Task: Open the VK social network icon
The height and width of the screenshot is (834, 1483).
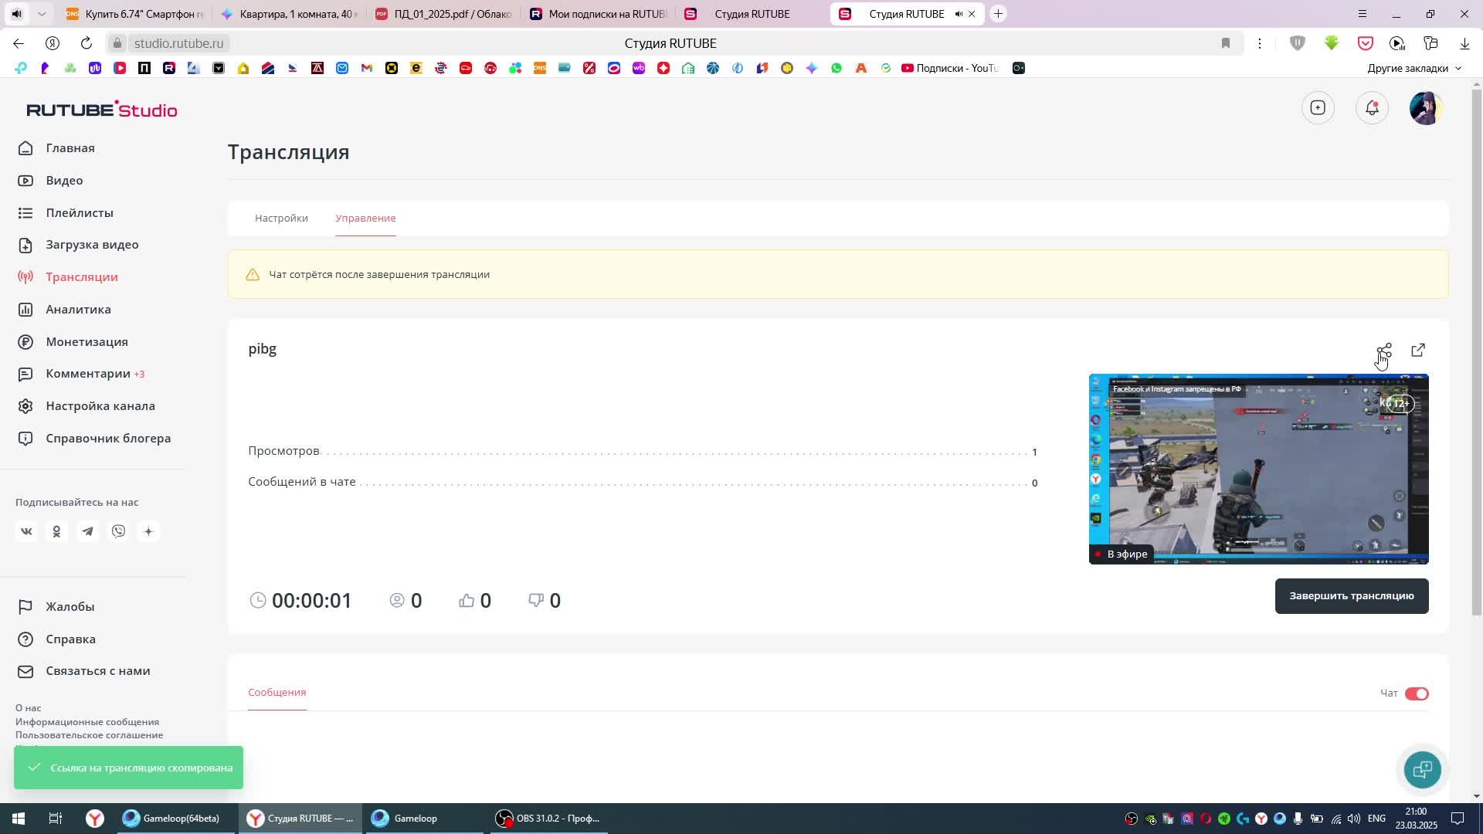Action: (x=26, y=531)
